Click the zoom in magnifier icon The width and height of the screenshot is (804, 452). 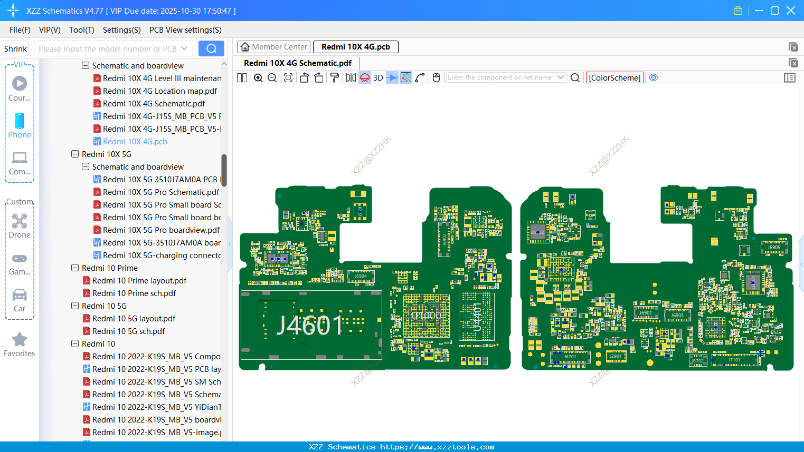click(258, 78)
